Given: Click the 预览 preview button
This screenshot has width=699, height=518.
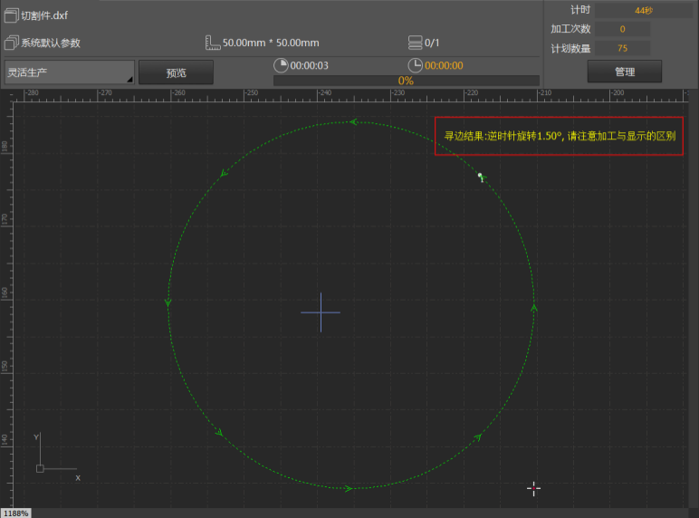Looking at the screenshot, I should coord(176,72).
